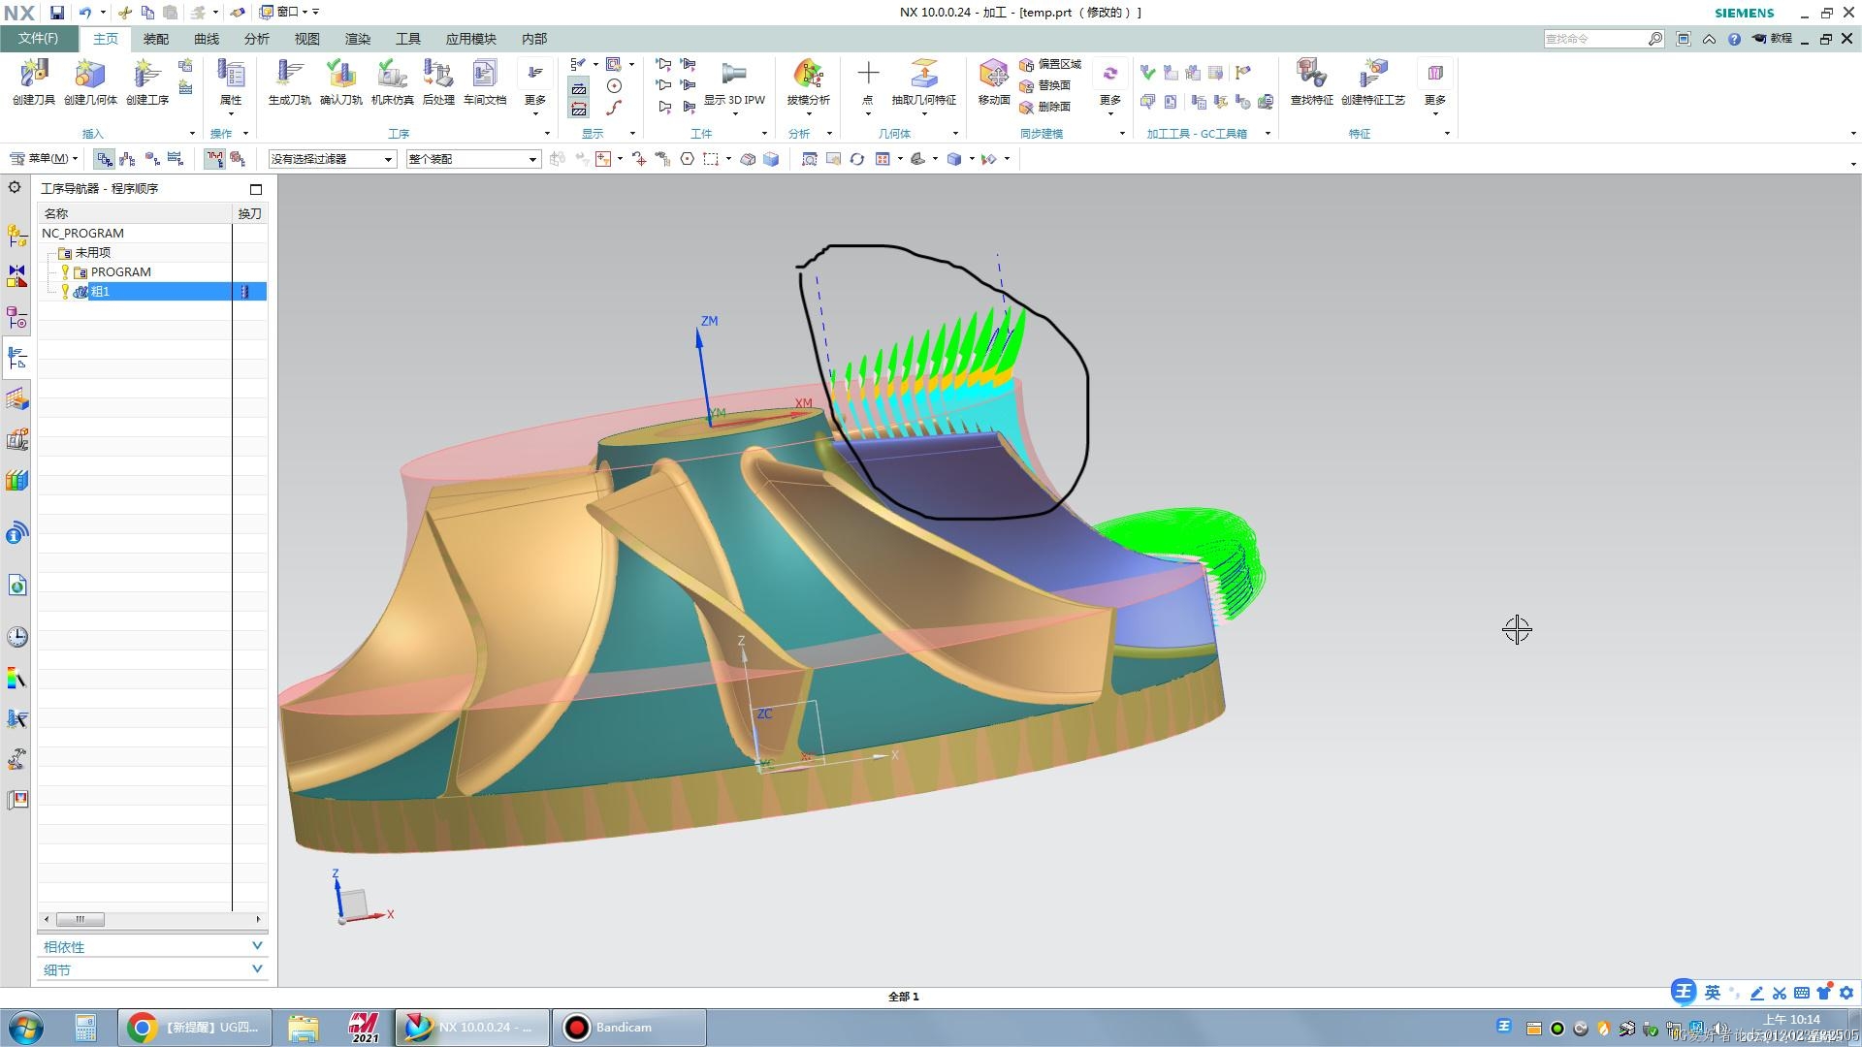
Task: Open the Bandicam taskbar button
Action: click(x=629, y=1028)
